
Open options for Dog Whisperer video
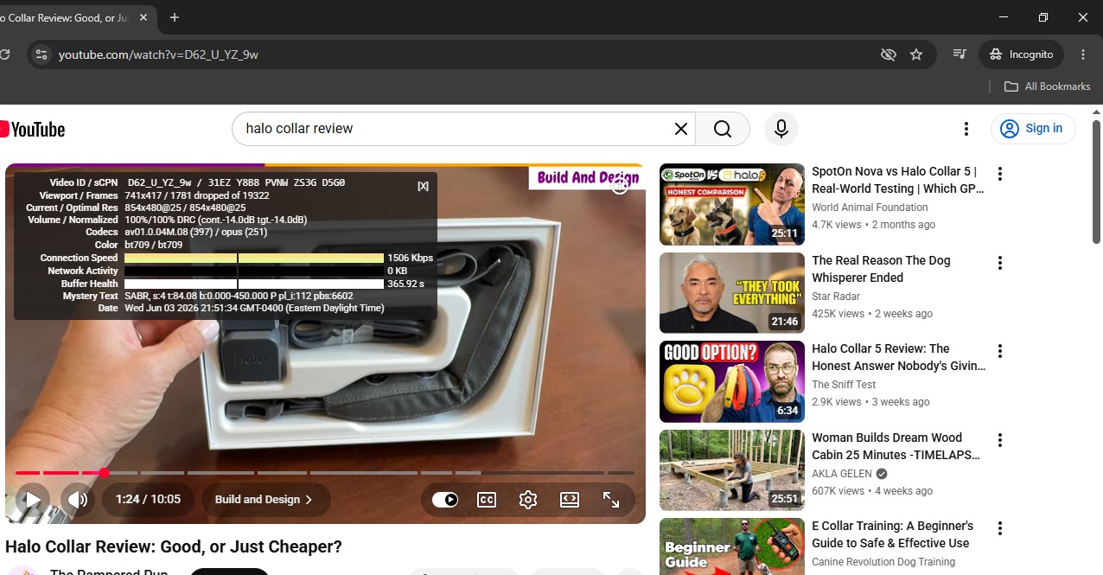pos(1000,263)
